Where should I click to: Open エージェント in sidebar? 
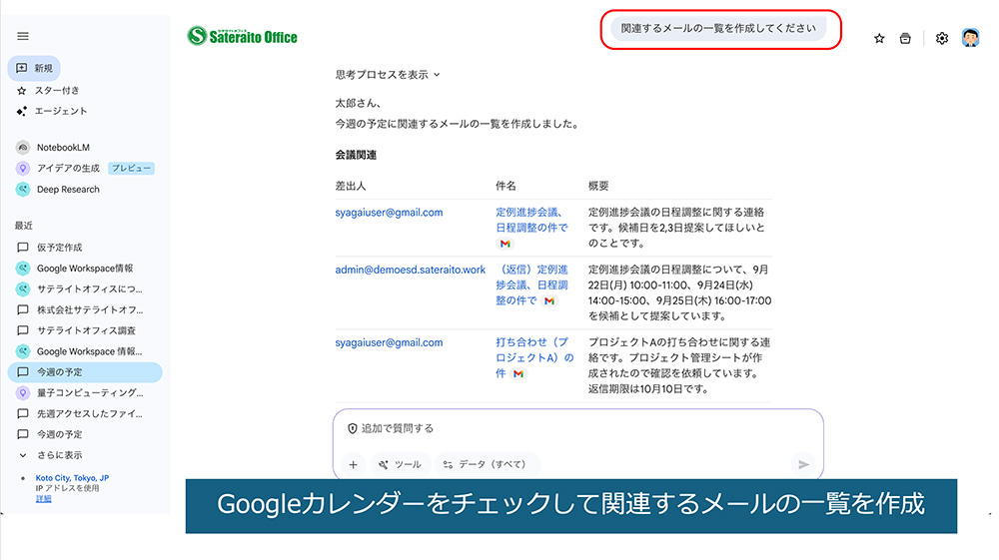point(60,111)
